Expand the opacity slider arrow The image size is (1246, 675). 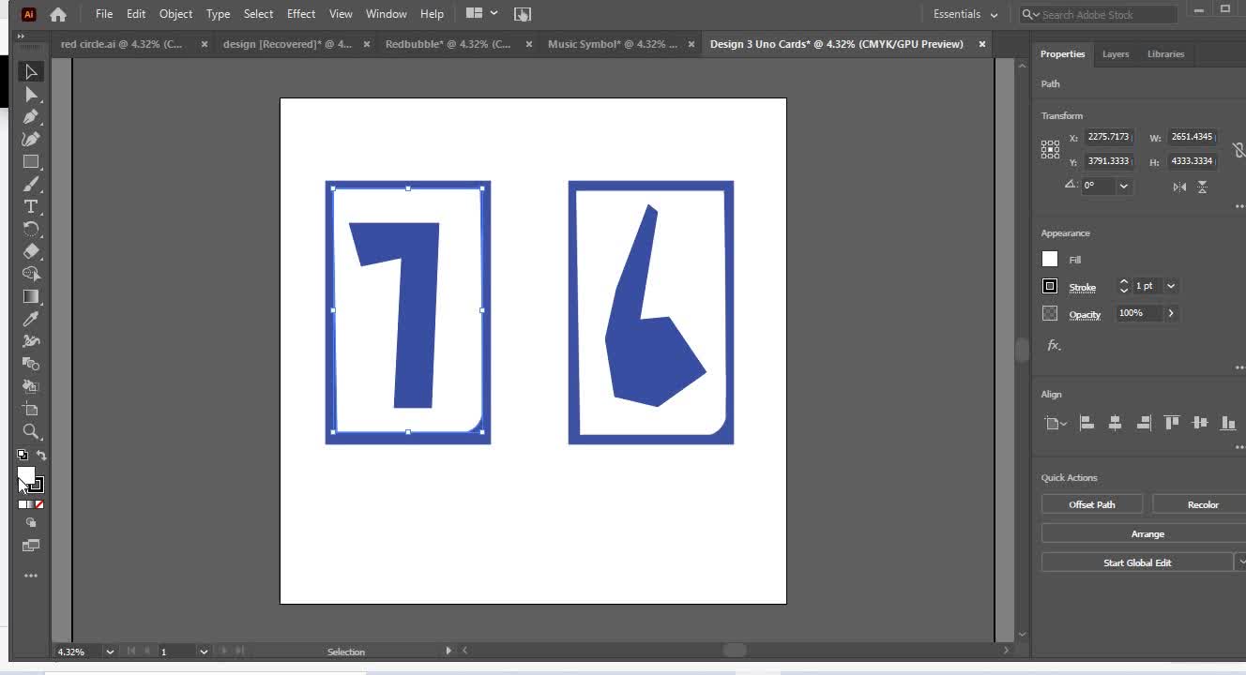[1171, 313]
